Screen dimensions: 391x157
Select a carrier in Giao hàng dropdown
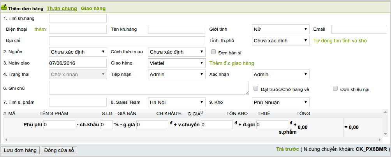tap(177, 63)
